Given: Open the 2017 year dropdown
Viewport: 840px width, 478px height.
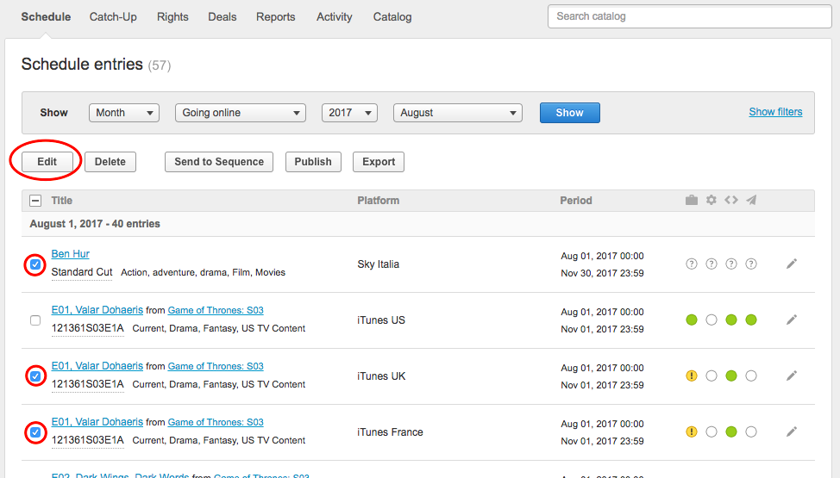Looking at the screenshot, I should pyautogui.click(x=349, y=113).
